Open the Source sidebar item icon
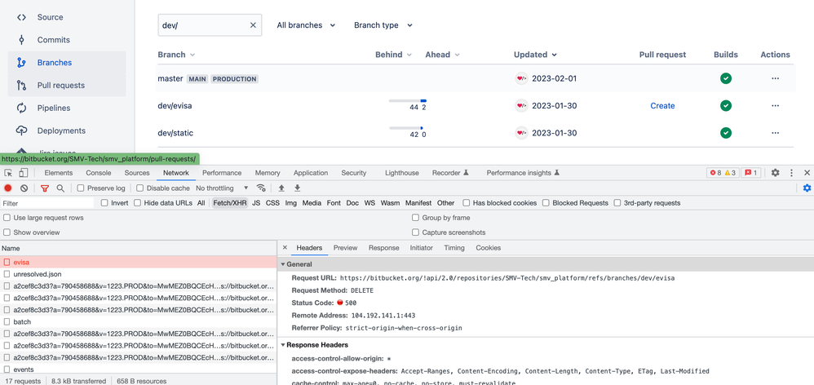 [x=21, y=17]
